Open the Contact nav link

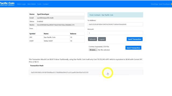click(46, 4)
